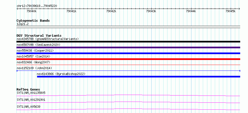Select the nsv4345788 gnomADStructuralVariants label

[x=48, y=39]
